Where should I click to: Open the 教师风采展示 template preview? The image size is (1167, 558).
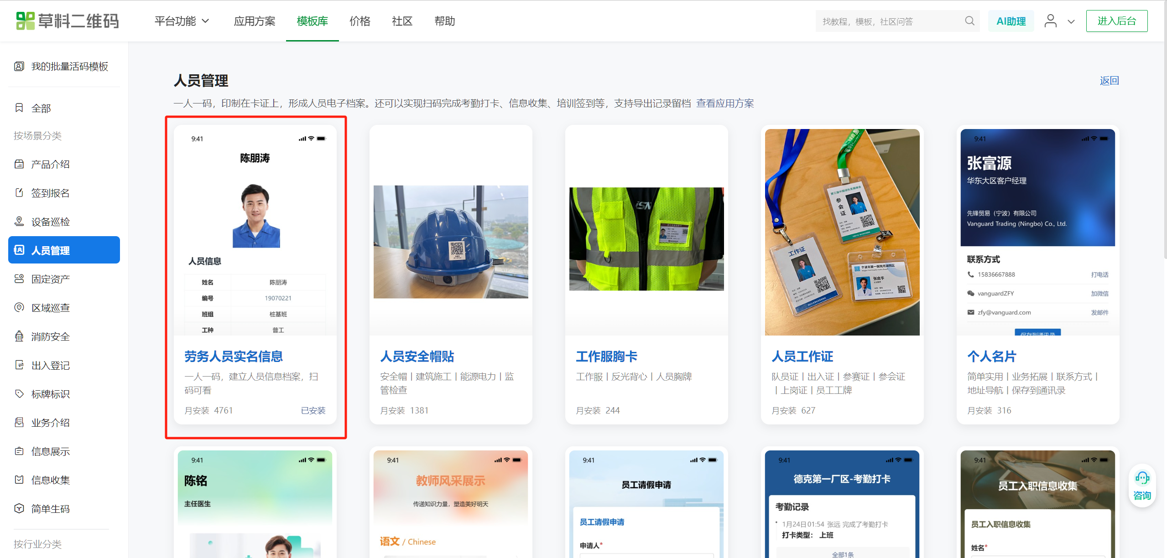coord(451,504)
